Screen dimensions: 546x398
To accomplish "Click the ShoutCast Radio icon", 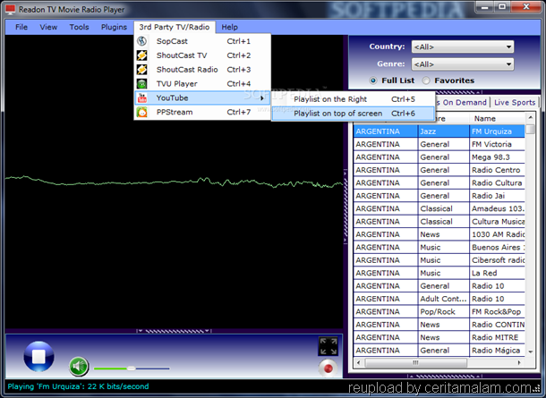I will [x=141, y=70].
